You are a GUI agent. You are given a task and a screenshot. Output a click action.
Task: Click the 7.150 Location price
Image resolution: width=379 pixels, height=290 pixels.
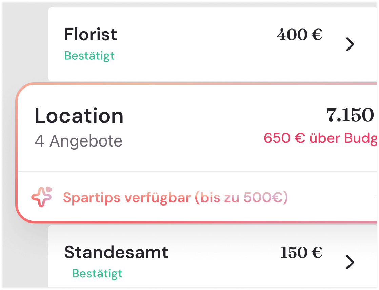350,115
